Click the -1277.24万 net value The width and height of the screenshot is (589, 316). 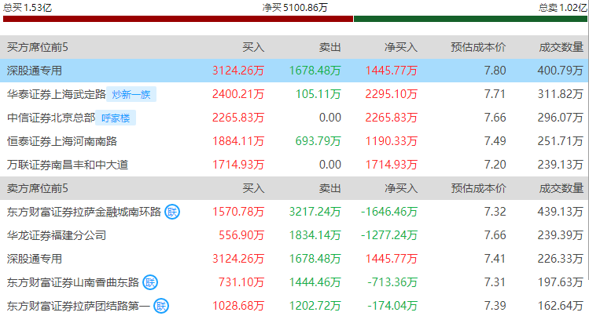click(389, 235)
